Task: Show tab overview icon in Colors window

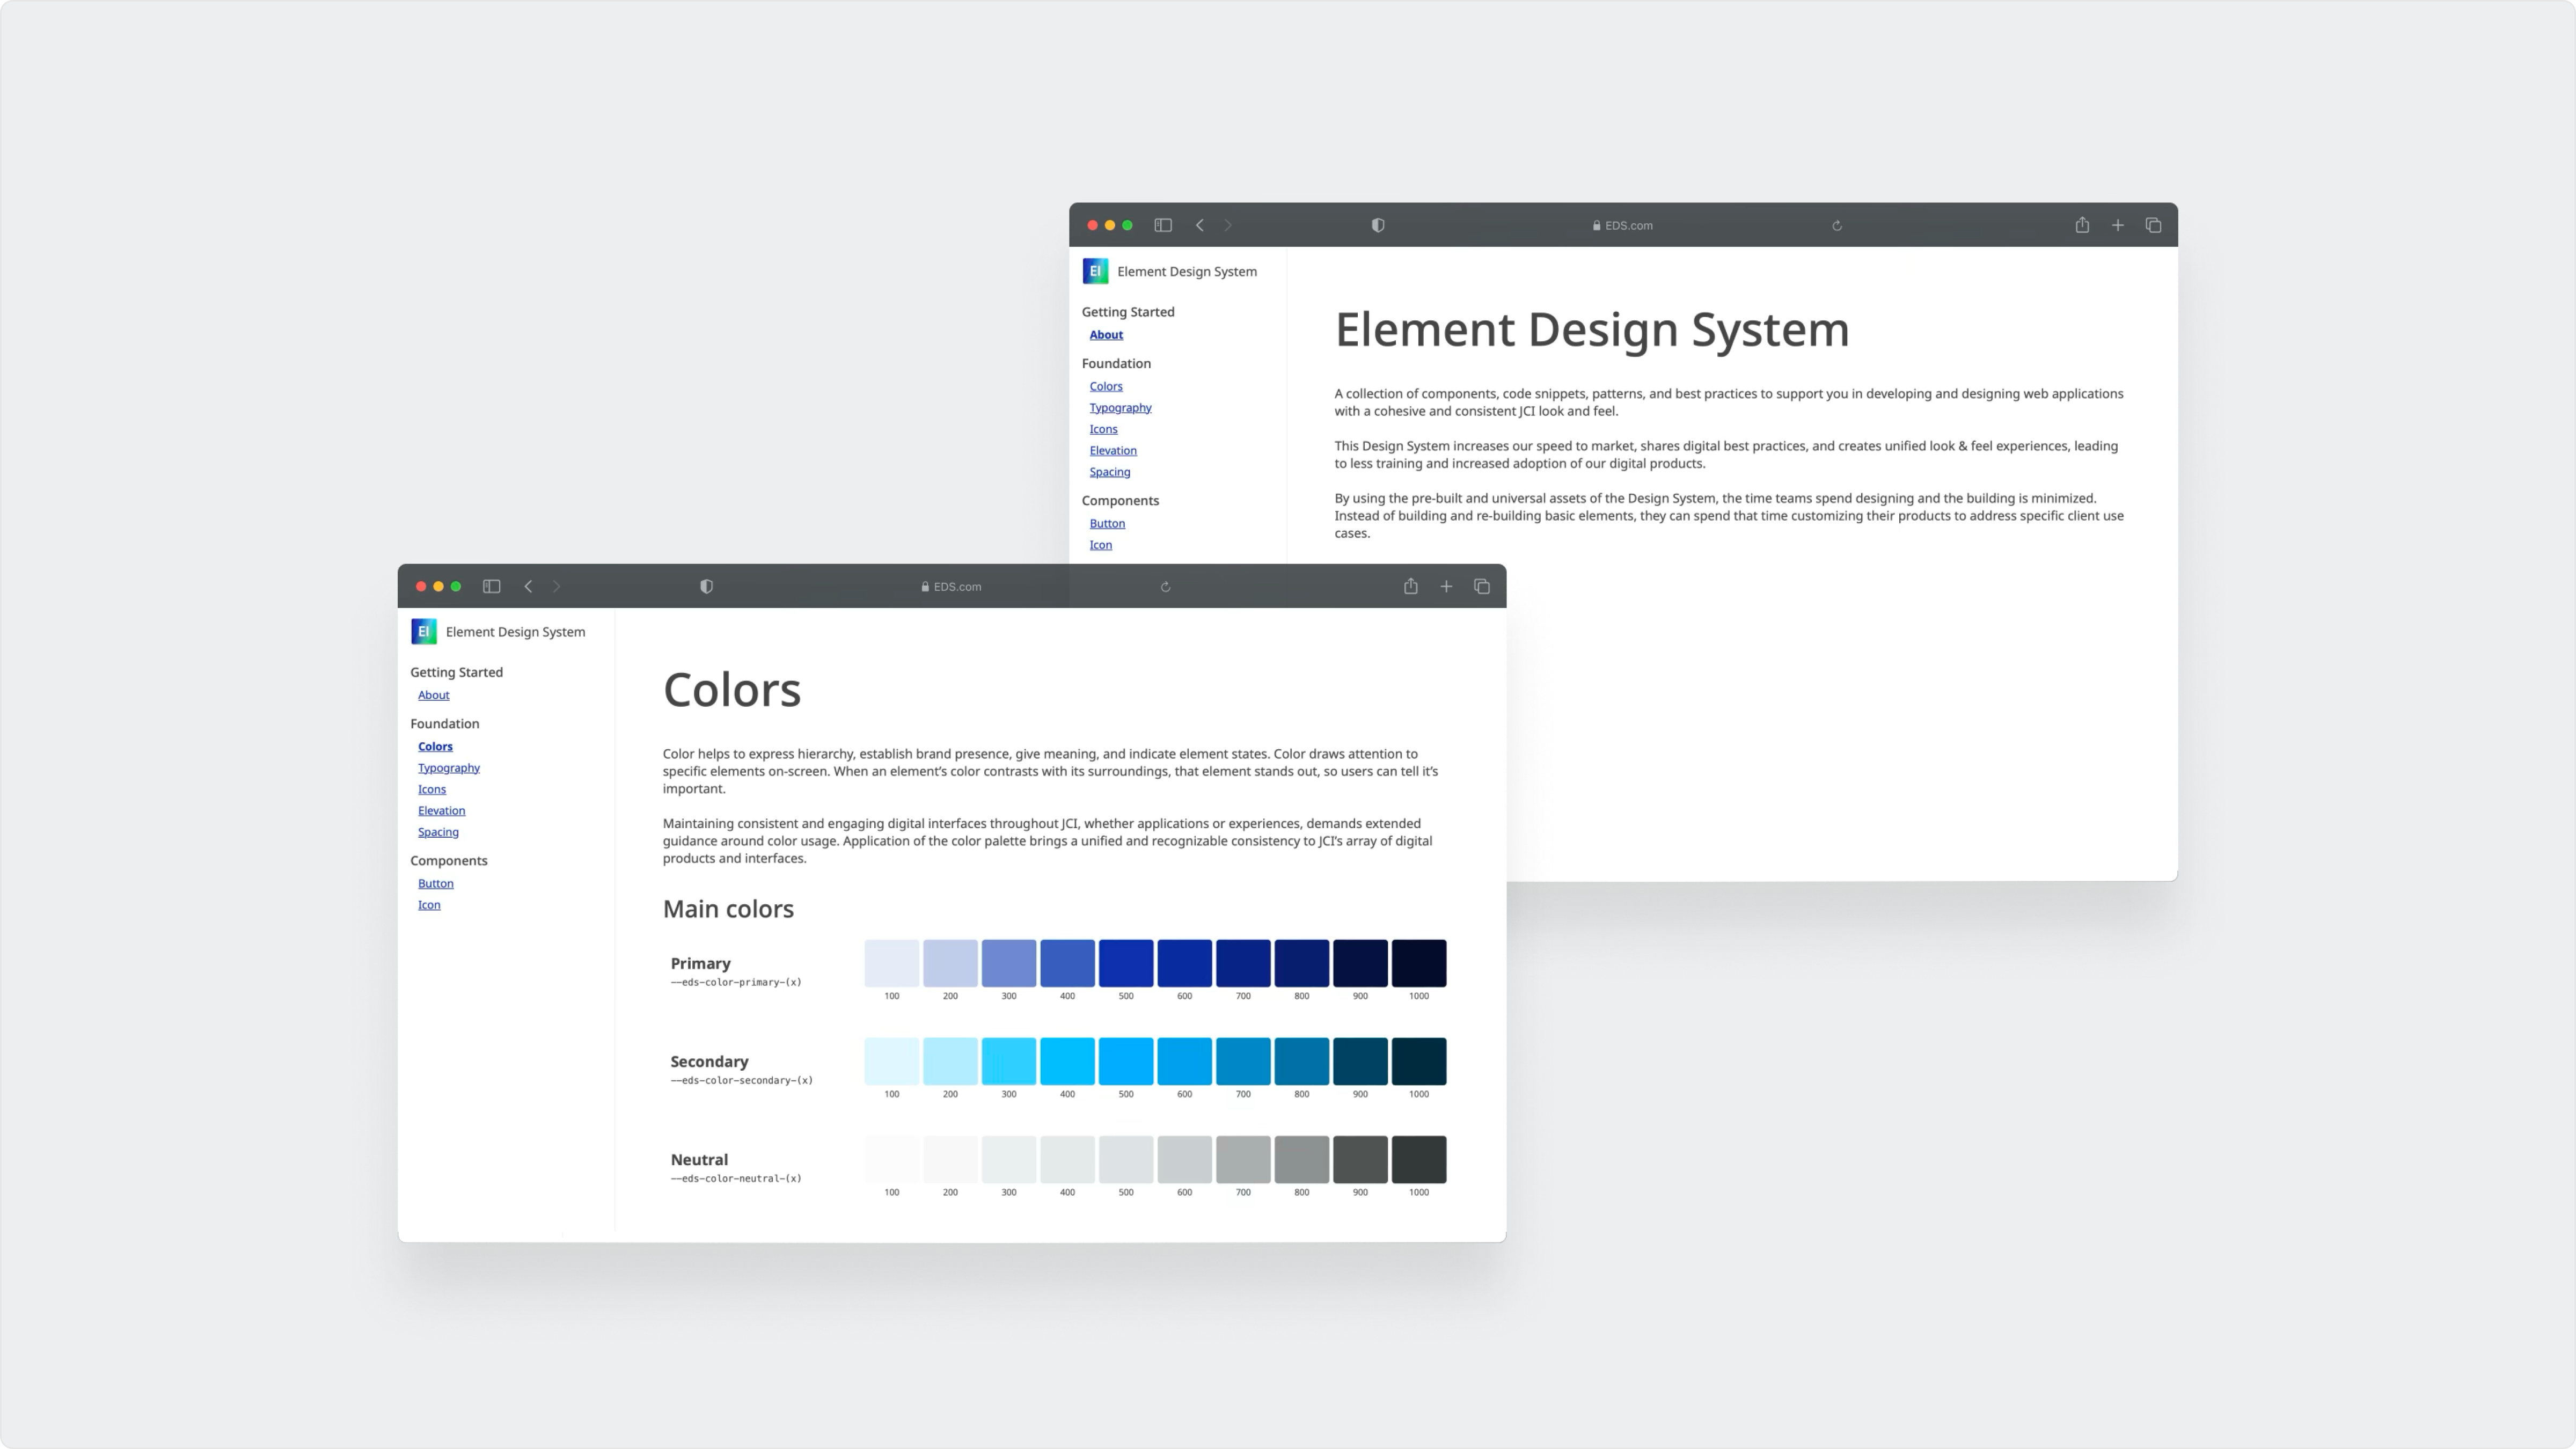Action: (x=1482, y=586)
